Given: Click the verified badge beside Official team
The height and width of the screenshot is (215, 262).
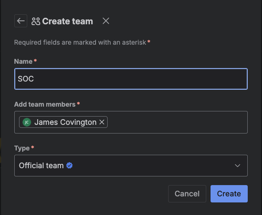Looking at the screenshot, I should tap(69, 166).
